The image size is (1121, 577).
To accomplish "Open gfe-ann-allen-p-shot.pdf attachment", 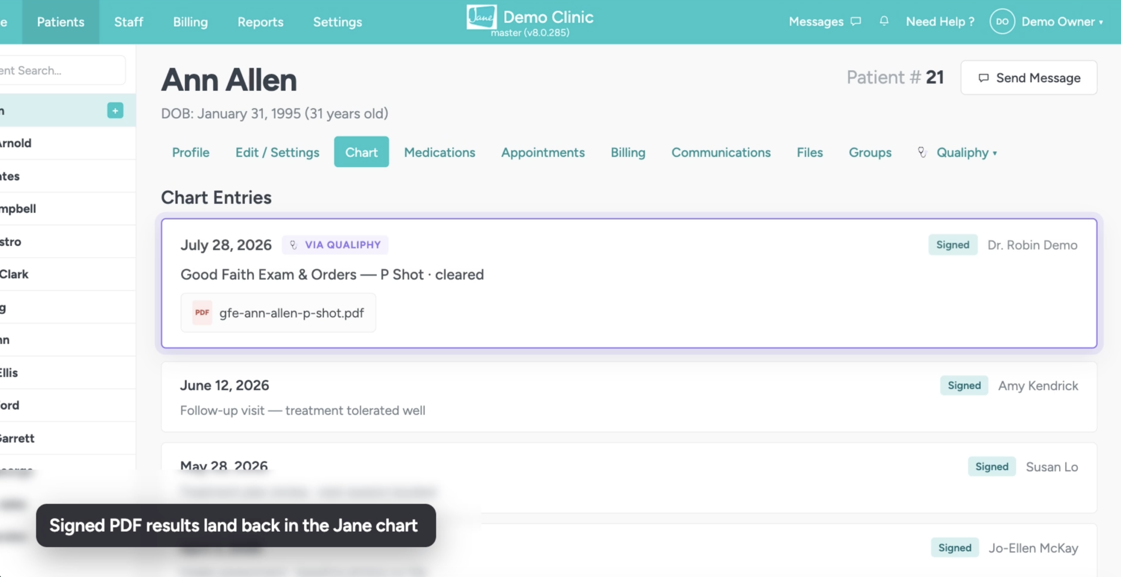I will (278, 313).
